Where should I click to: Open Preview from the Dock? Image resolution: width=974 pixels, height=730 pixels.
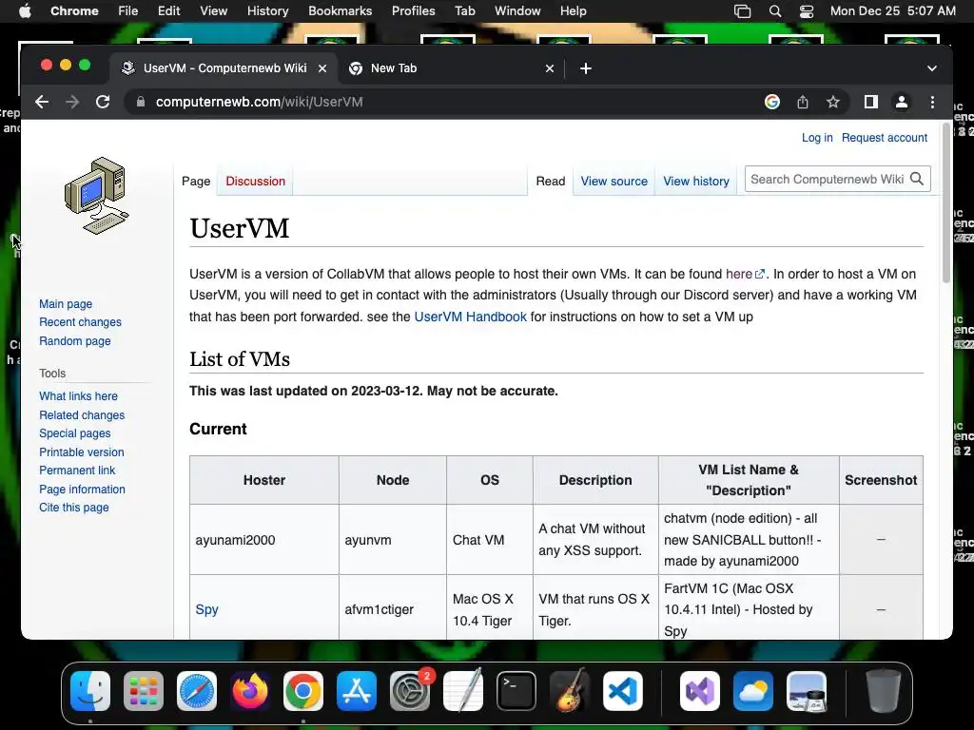coord(807,691)
